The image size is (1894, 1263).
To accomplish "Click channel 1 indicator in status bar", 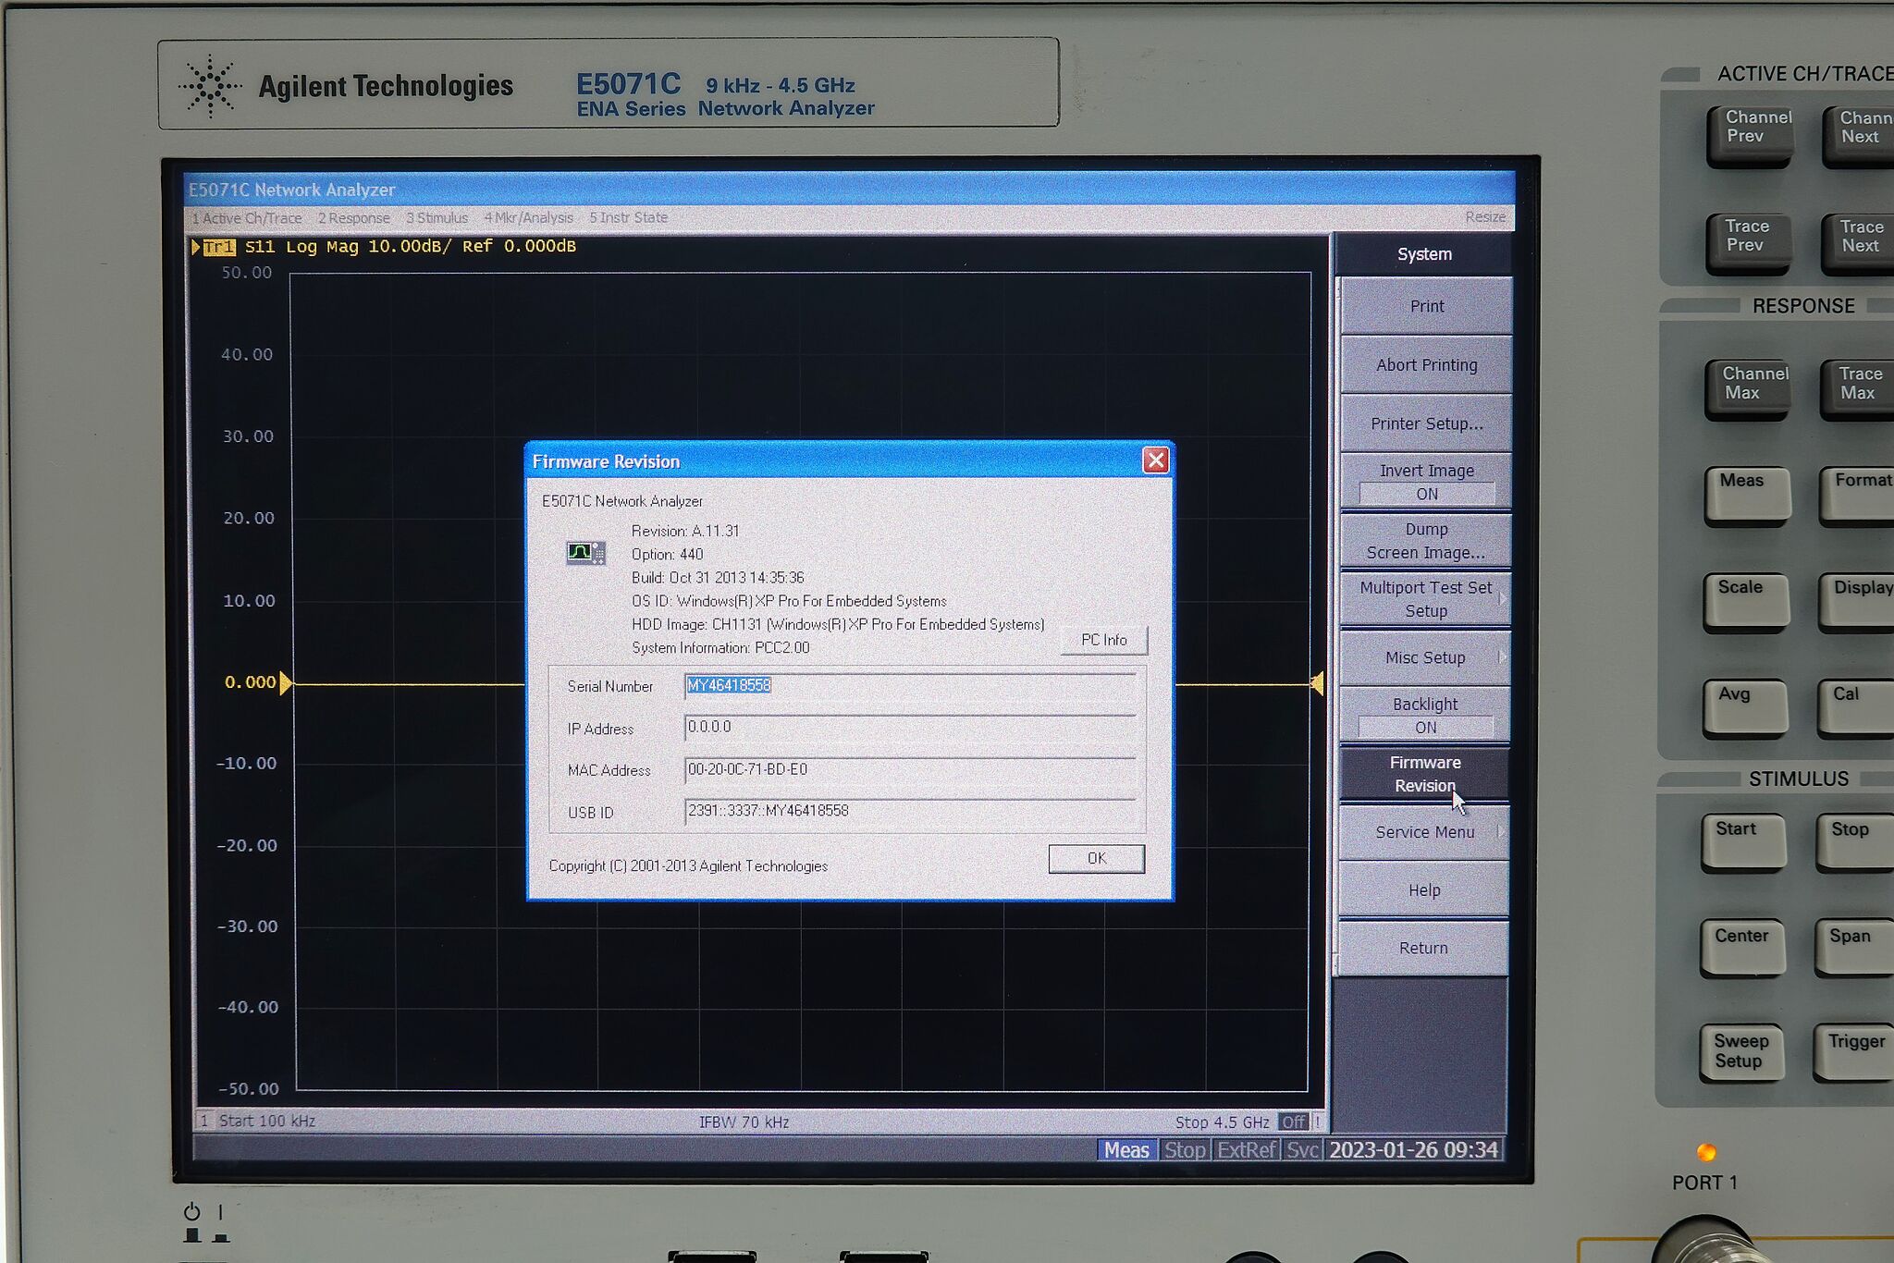I will pos(204,1121).
